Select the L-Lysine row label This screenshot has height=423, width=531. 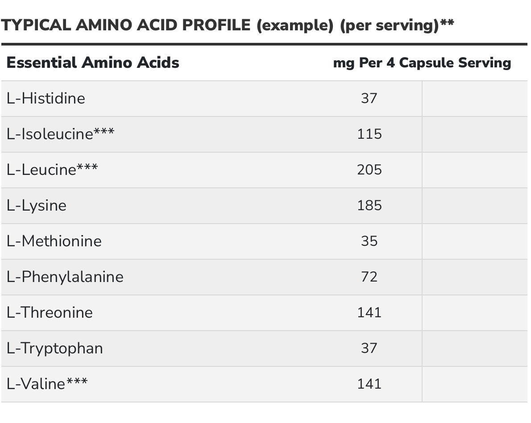tap(37, 205)
